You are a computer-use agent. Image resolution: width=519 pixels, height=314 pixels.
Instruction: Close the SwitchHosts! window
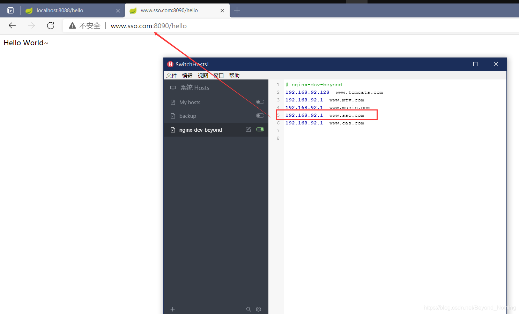point(496,64)
